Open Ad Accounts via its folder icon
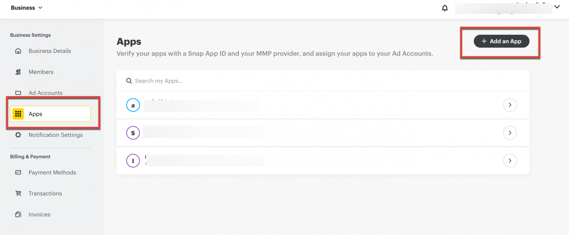569x235 pixels. (18, 93)
